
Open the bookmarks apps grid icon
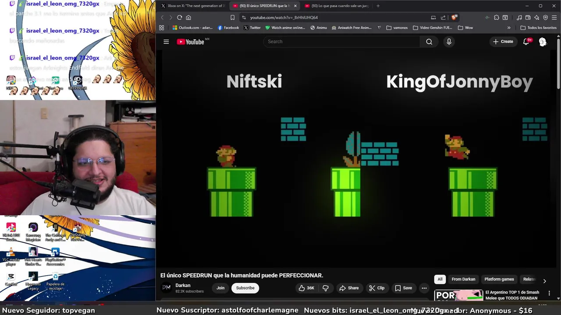[x=161, y=28]
